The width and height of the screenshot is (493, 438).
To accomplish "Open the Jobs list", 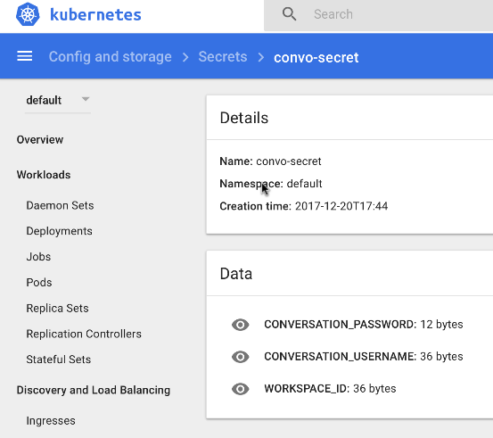I will 38,257.
